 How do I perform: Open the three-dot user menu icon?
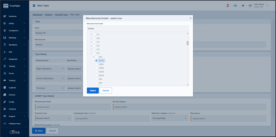click(x=267, y=6)
